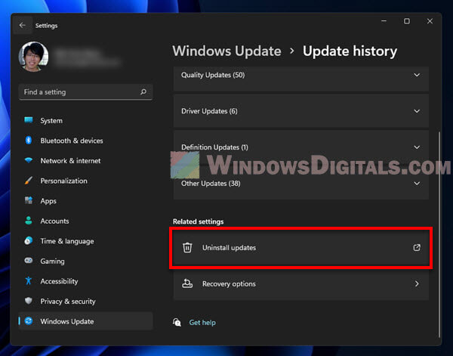
Task: Click the Bluetooth icon in sidebar
Action: (x=29, y=141)
